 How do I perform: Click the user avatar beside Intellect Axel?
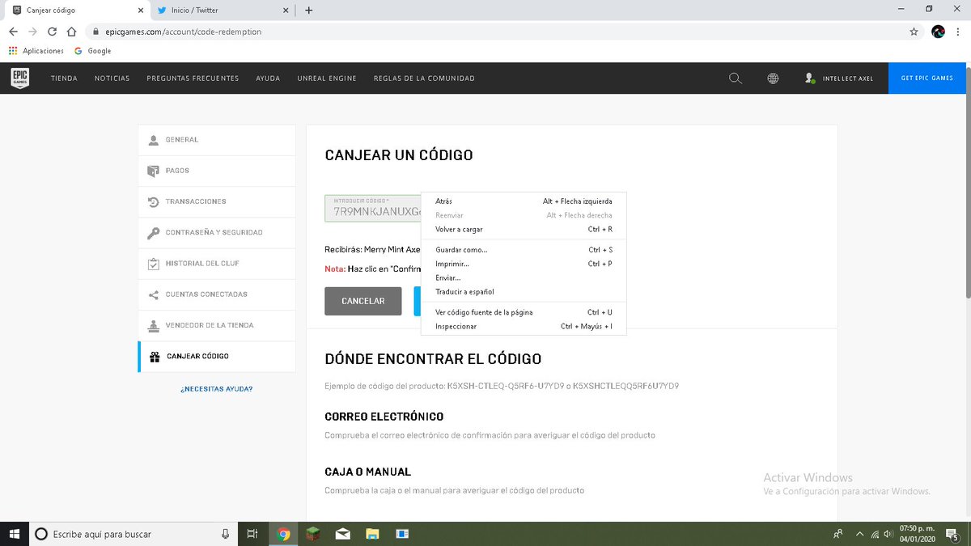[x=809, y=78]
